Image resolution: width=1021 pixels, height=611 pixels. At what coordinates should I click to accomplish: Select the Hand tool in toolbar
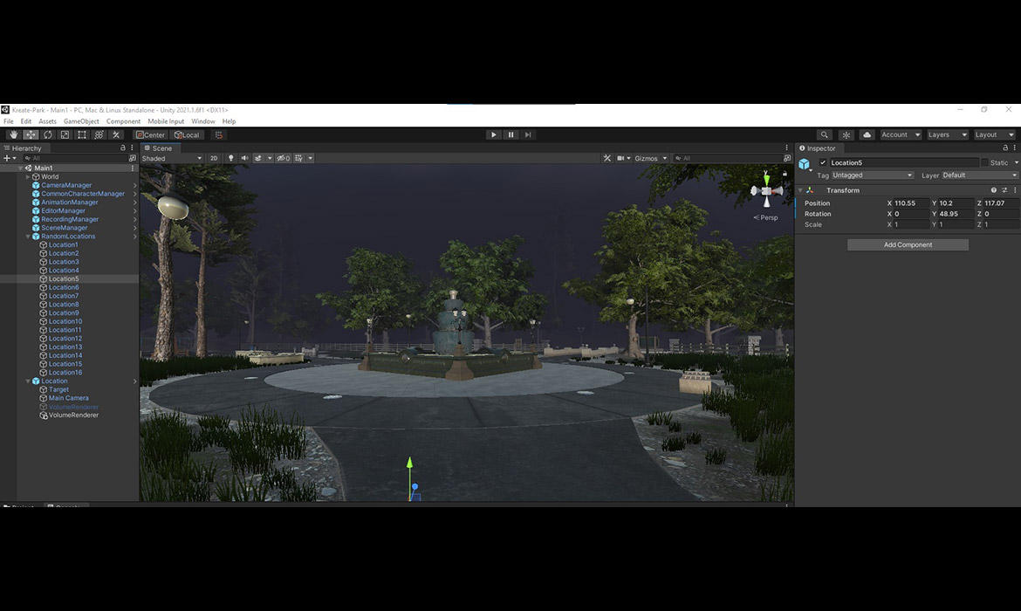[x=13, y=135]
